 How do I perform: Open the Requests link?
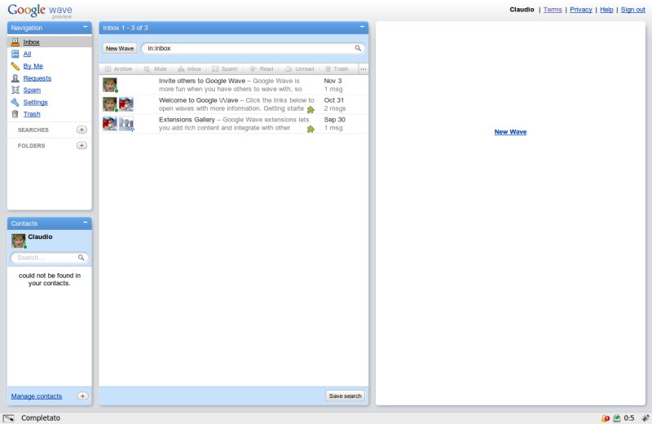[37, 78]
